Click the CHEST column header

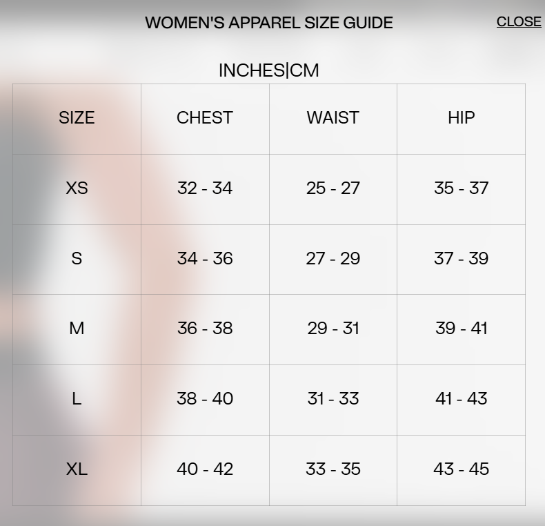click(x=205, y=118)
